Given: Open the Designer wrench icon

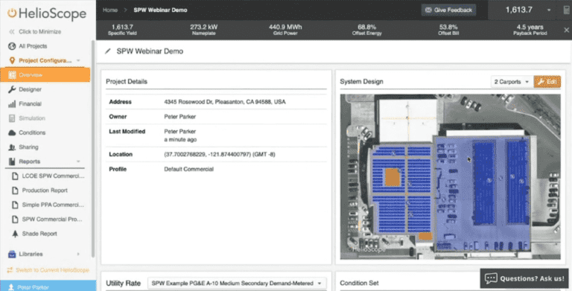Looking at the screenshot, I should tap(12, 89).
